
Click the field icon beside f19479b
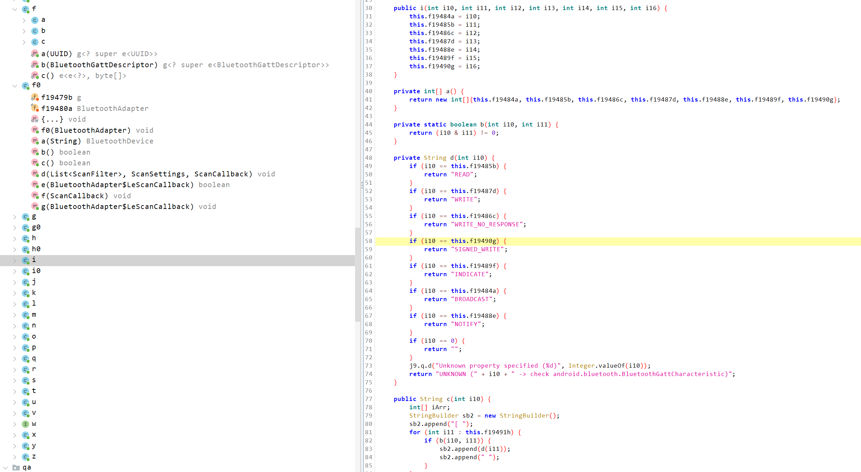pyautogui.click(x=35, y=97)
